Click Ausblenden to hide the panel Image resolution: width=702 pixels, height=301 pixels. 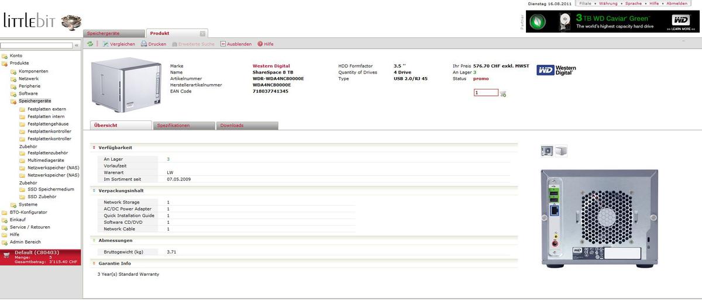[x=236, y=44]
